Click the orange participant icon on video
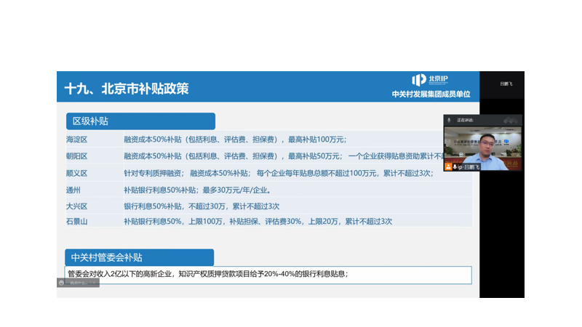Screen dimensions: 582x327 click(448, 167)
